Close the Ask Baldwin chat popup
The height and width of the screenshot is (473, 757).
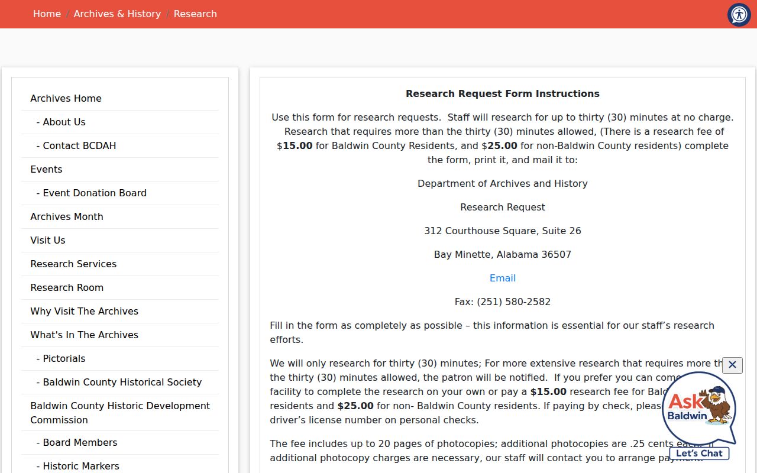click(x=732, y=365)
